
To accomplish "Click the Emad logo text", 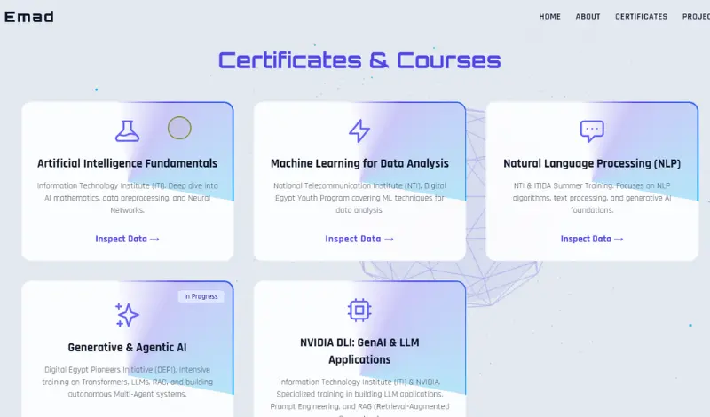I will (x=29, y=17).
